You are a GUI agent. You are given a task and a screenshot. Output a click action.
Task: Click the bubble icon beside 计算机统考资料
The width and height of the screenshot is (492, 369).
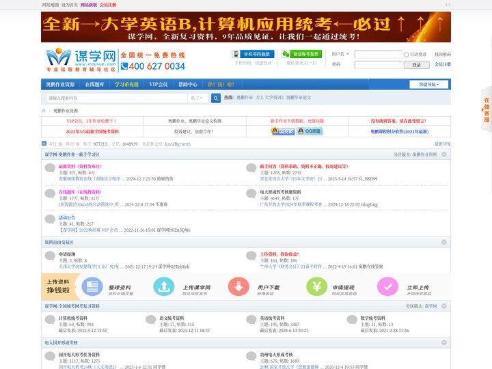[x=50, y=320]
